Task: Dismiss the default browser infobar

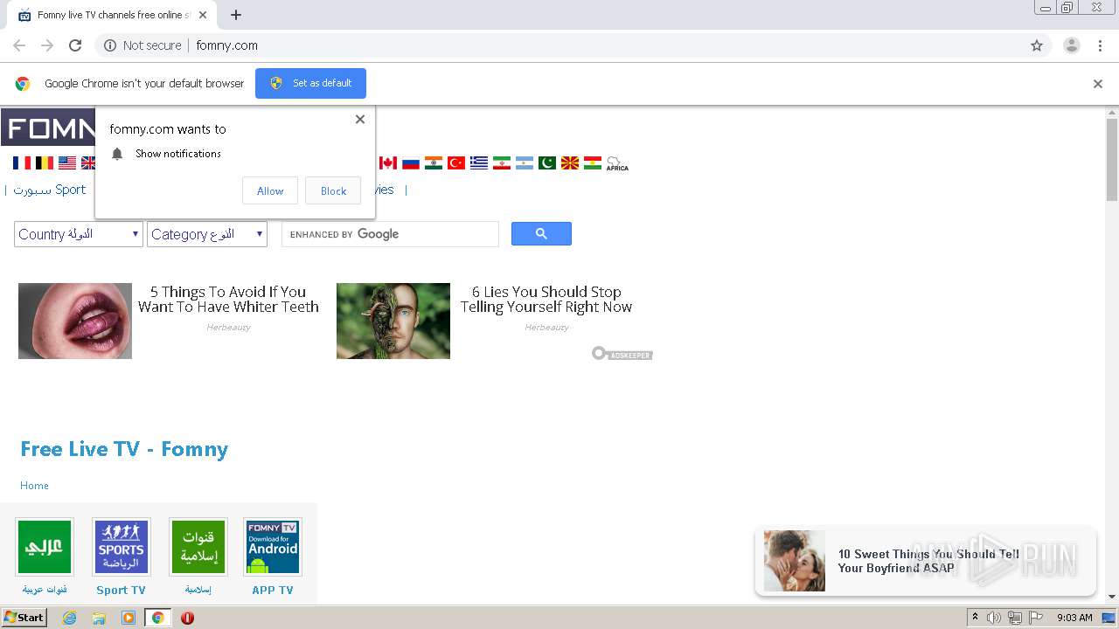Action: tap(1098, 84)
